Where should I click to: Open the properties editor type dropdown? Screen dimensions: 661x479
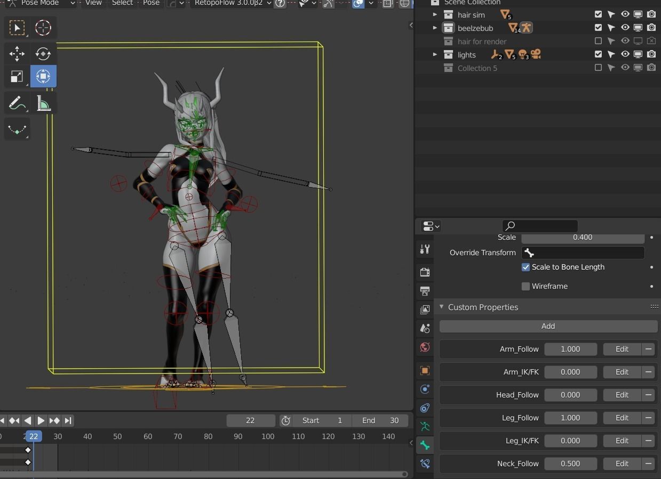coord(431,226)
